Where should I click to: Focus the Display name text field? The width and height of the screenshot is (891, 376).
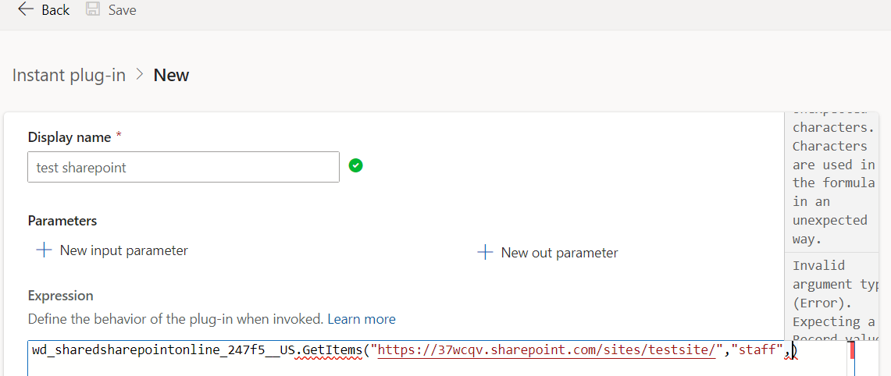[184, 167]
